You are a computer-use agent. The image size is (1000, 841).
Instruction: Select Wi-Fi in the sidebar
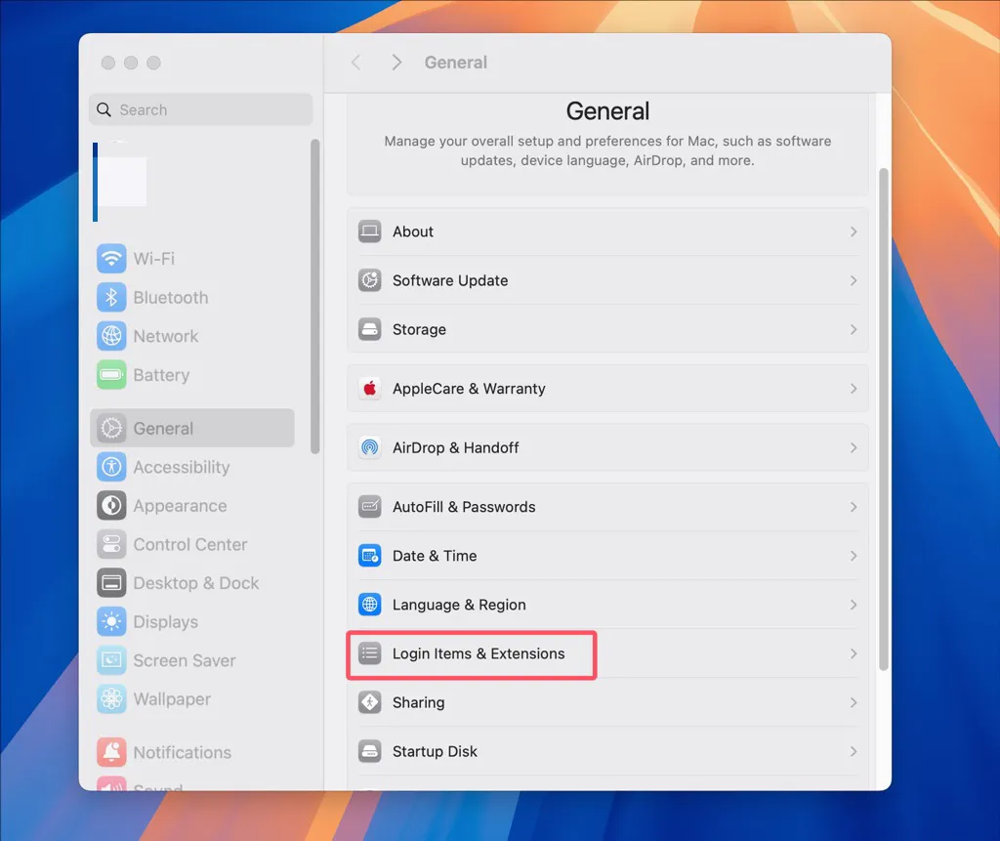(x=192, y=259)
